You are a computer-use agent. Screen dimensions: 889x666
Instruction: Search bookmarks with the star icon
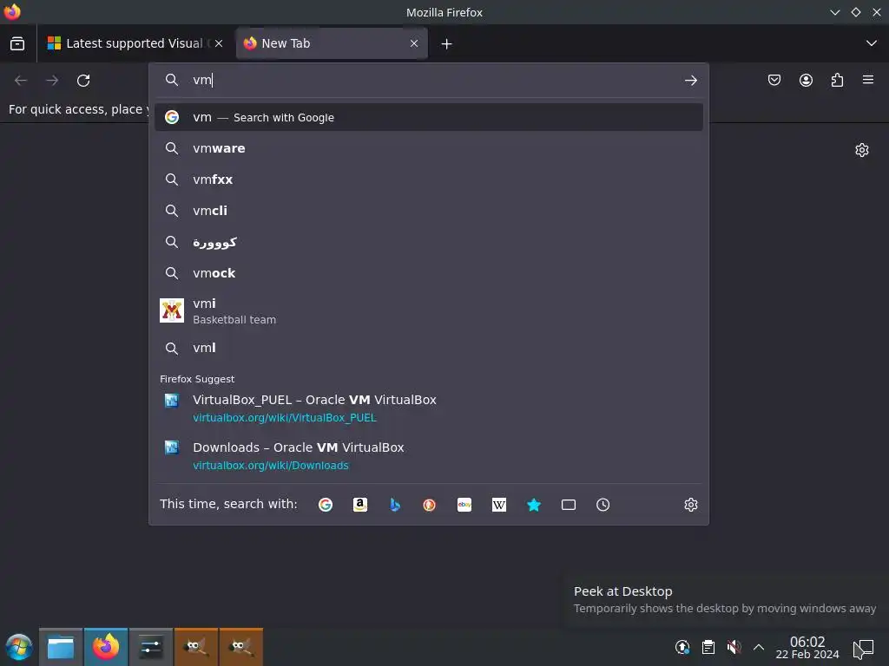pyautogui.click(x=534, y=505)
